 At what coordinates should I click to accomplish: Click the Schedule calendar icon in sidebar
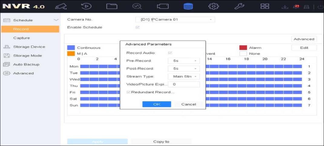[x=7, y=20]
